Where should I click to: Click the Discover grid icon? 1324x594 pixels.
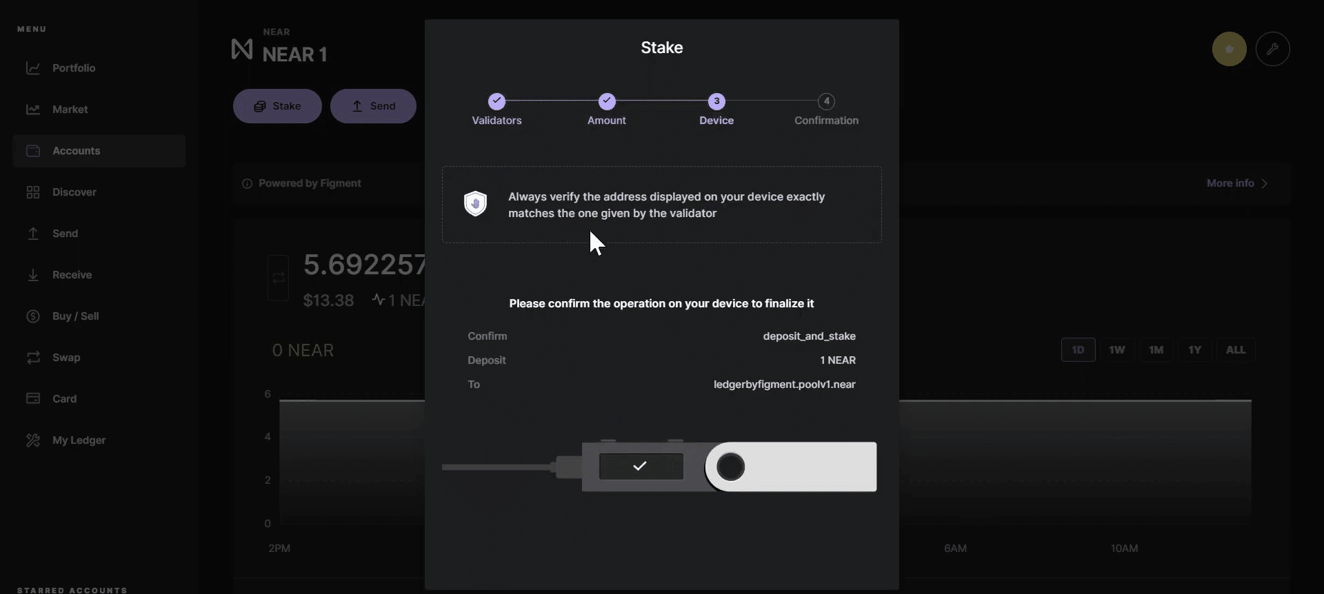[x=32, y=192]
